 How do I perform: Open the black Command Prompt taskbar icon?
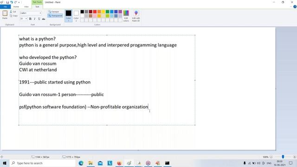click(167, 163)
